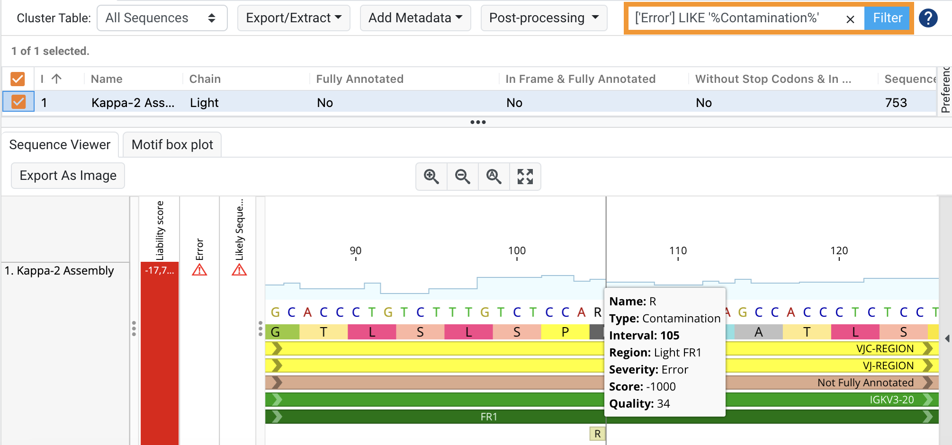Switch to the Sequence Viewer tab
Screen dimensions: 952x445
point(60,145)
